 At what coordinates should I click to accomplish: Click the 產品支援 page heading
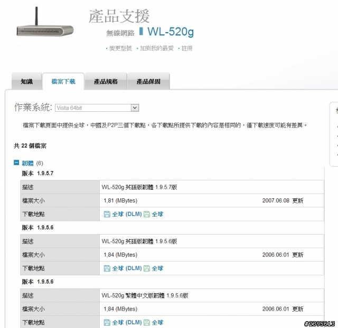pos(119,16)
